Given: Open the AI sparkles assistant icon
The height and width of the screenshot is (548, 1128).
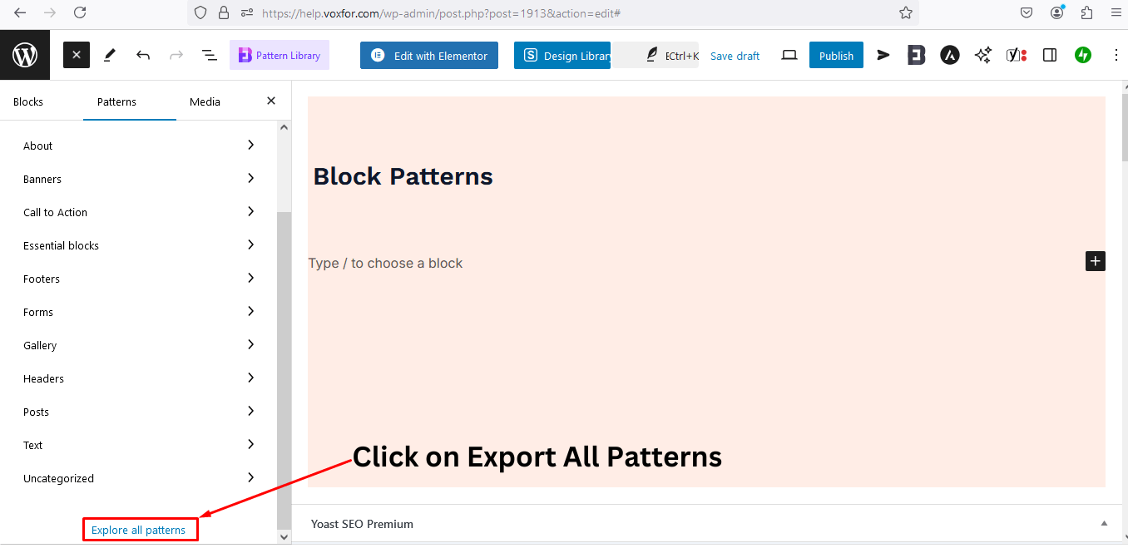Looking at the screenshot, I should pos(982,54).
